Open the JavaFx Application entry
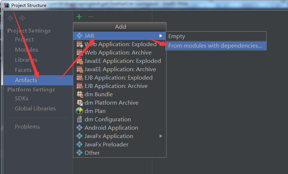Image resolution: width=288 pixels, height=174 pixels. click(120, 136)
